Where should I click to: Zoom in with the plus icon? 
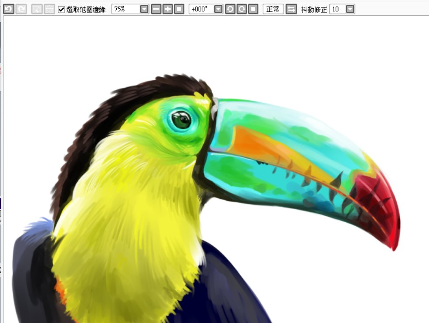(167, 9)
